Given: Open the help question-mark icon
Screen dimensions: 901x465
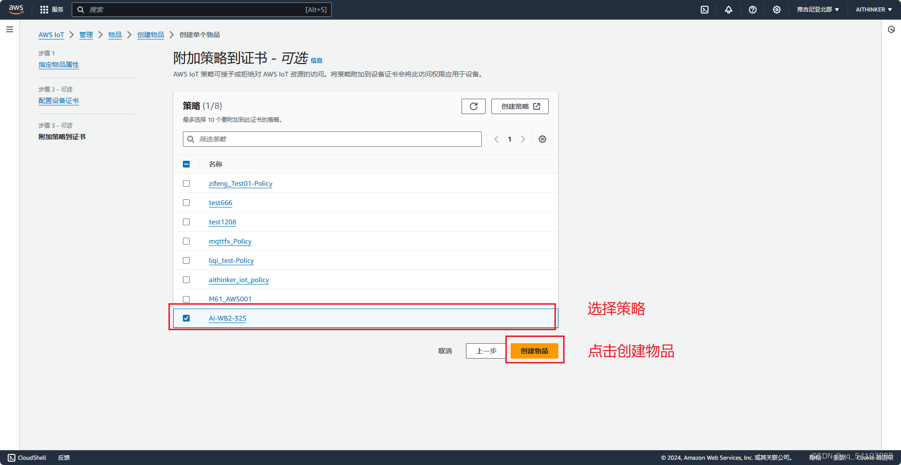Looking at the screenshot, I should 753,10.
